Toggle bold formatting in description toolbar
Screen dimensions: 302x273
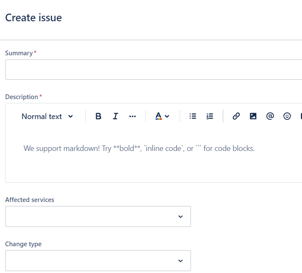click(98, 116)
